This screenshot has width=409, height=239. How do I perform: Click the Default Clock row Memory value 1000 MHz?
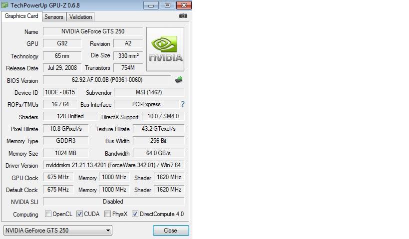click(114, 190)
